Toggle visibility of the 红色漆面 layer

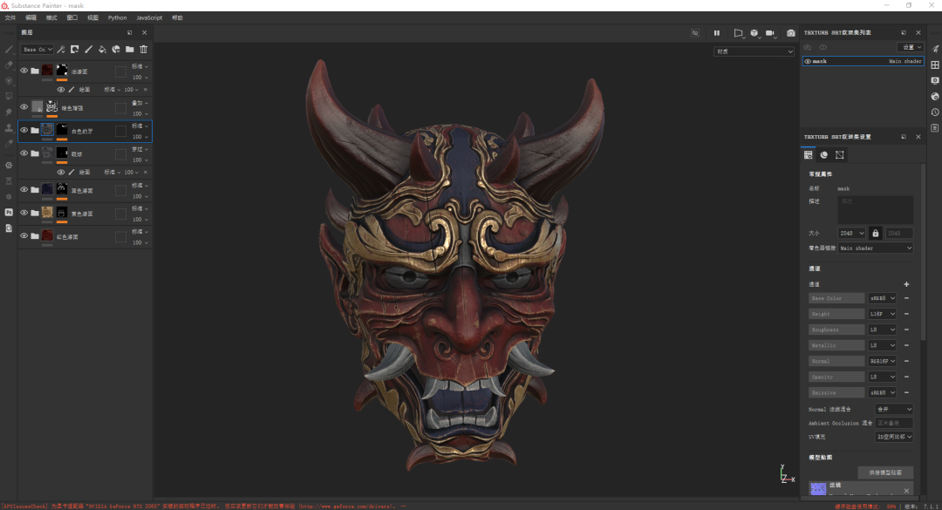pos(24,235)
